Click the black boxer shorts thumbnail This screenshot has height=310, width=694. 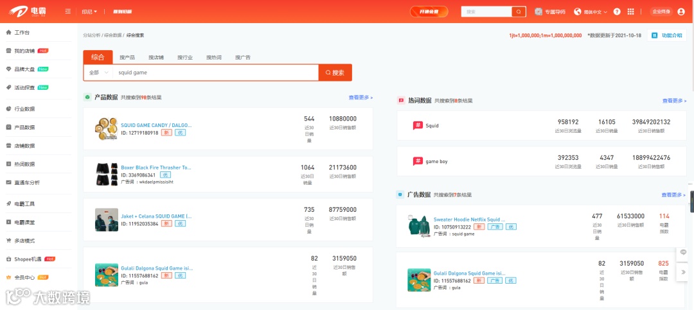106,174
